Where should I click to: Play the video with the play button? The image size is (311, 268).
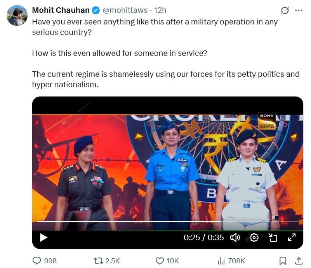[x=43, y=237]
